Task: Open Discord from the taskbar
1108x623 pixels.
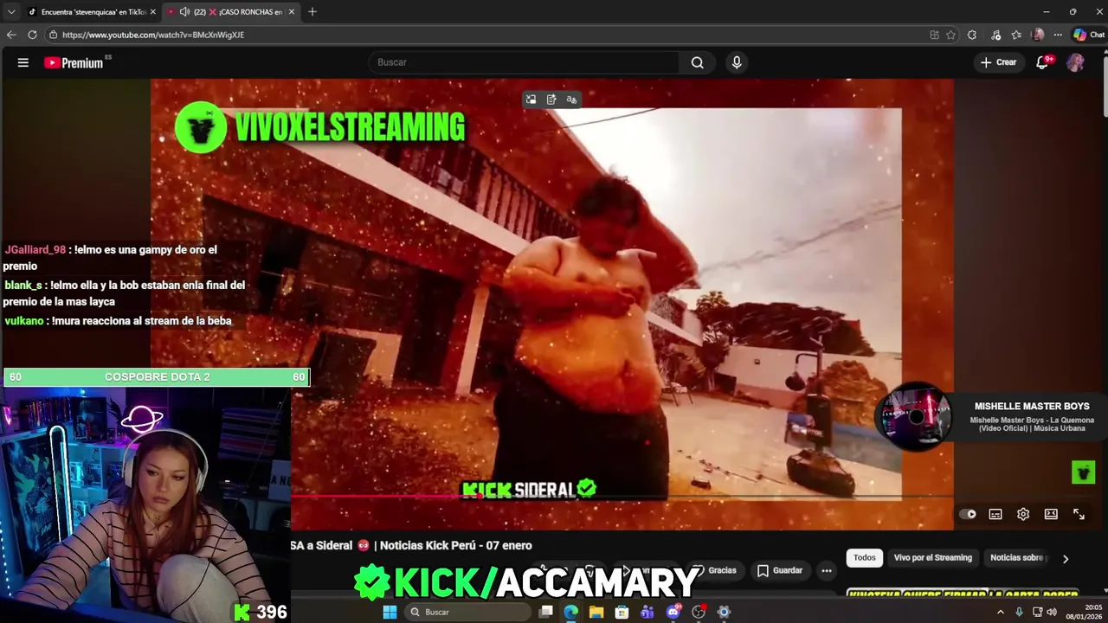Action: (673, 612)
